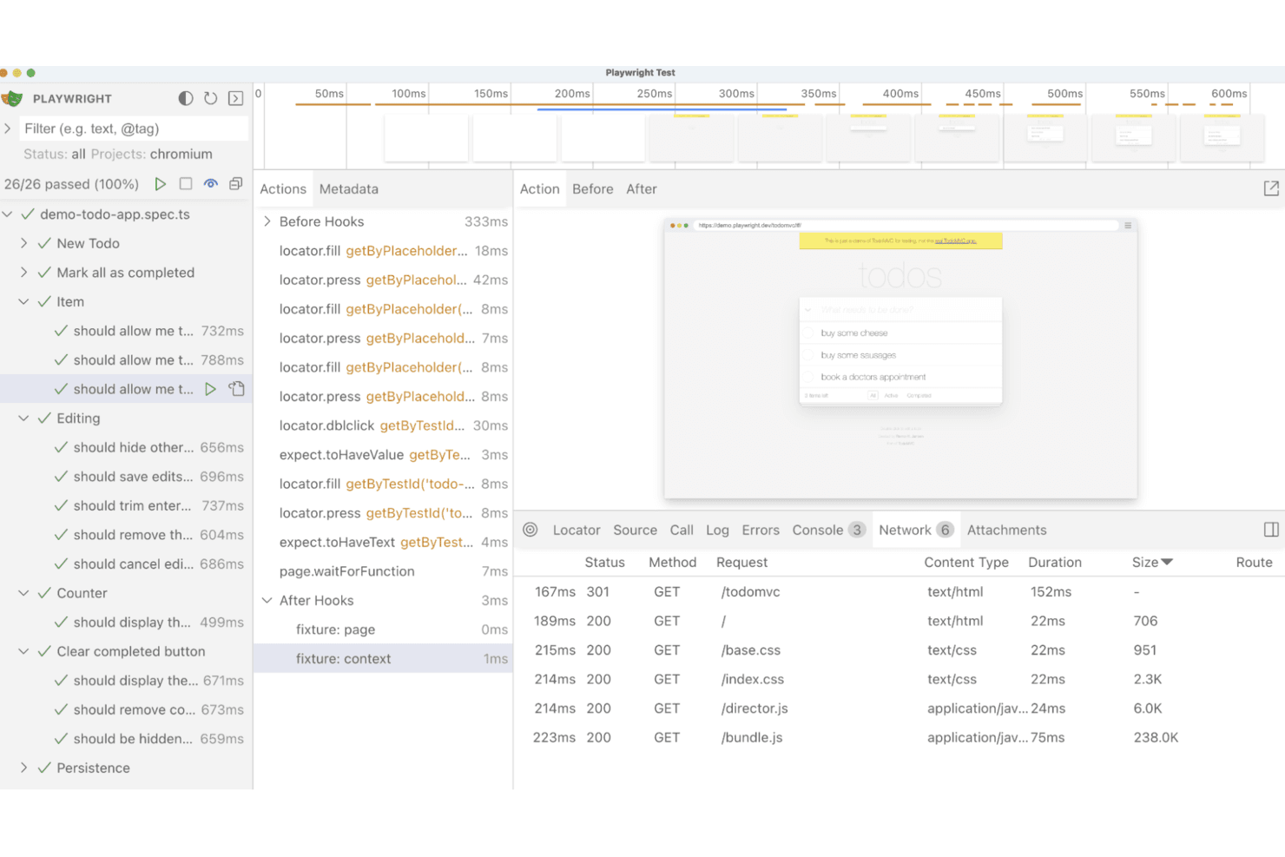Open the snapshot in a new tab icon

coord(1271,188)
